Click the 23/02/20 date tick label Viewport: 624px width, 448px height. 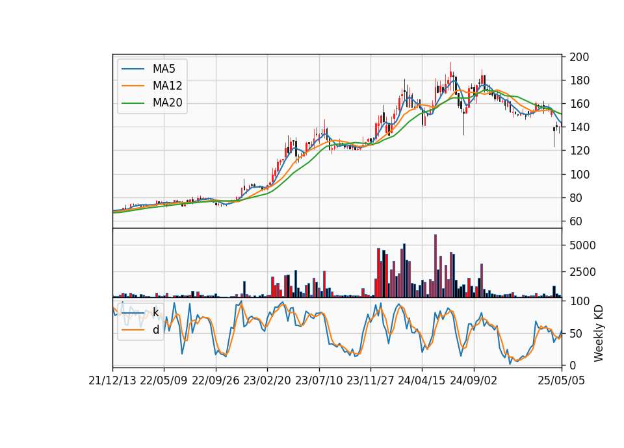coord(267,381)
